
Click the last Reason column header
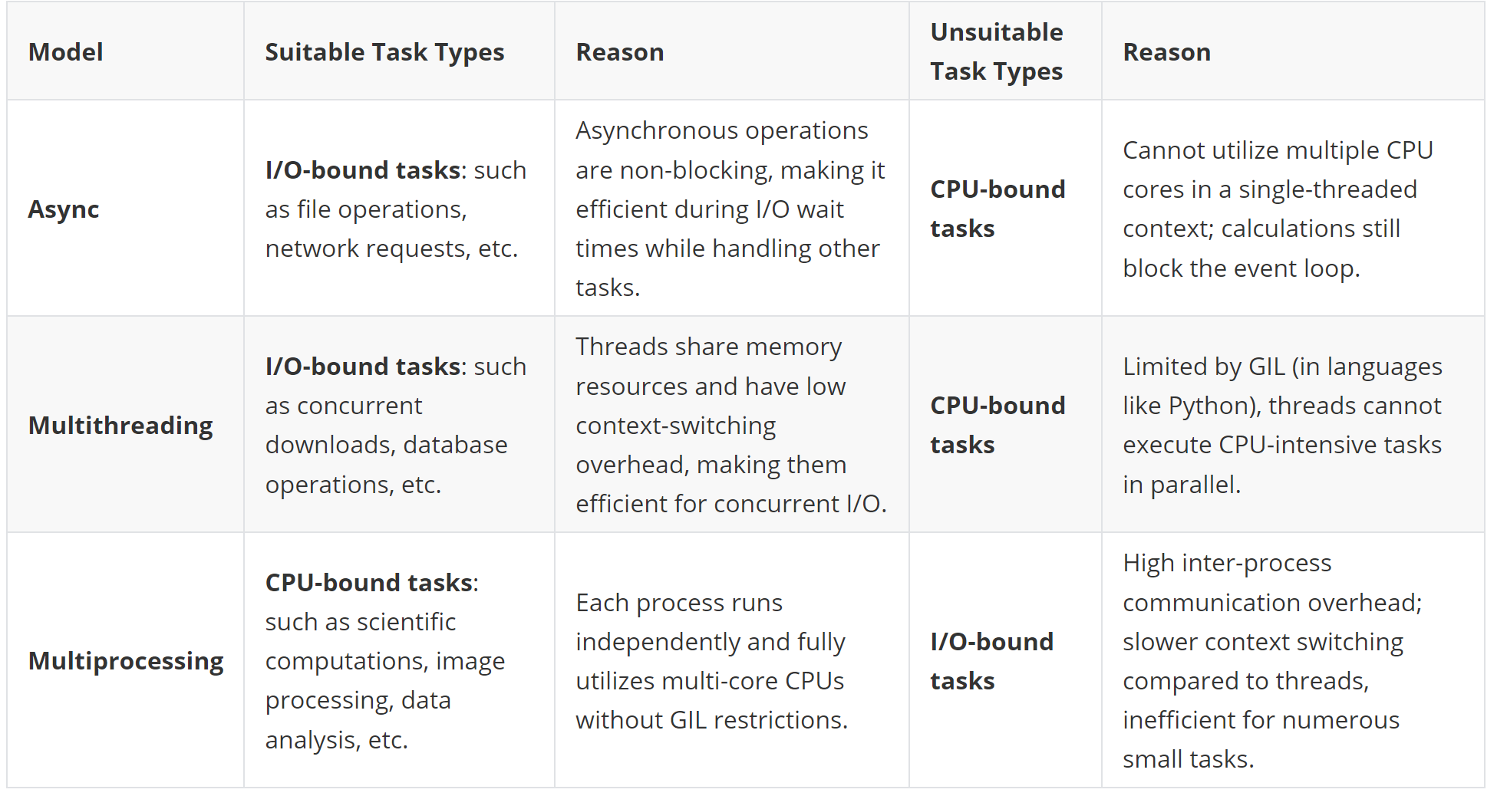[x=1293, y=51]
